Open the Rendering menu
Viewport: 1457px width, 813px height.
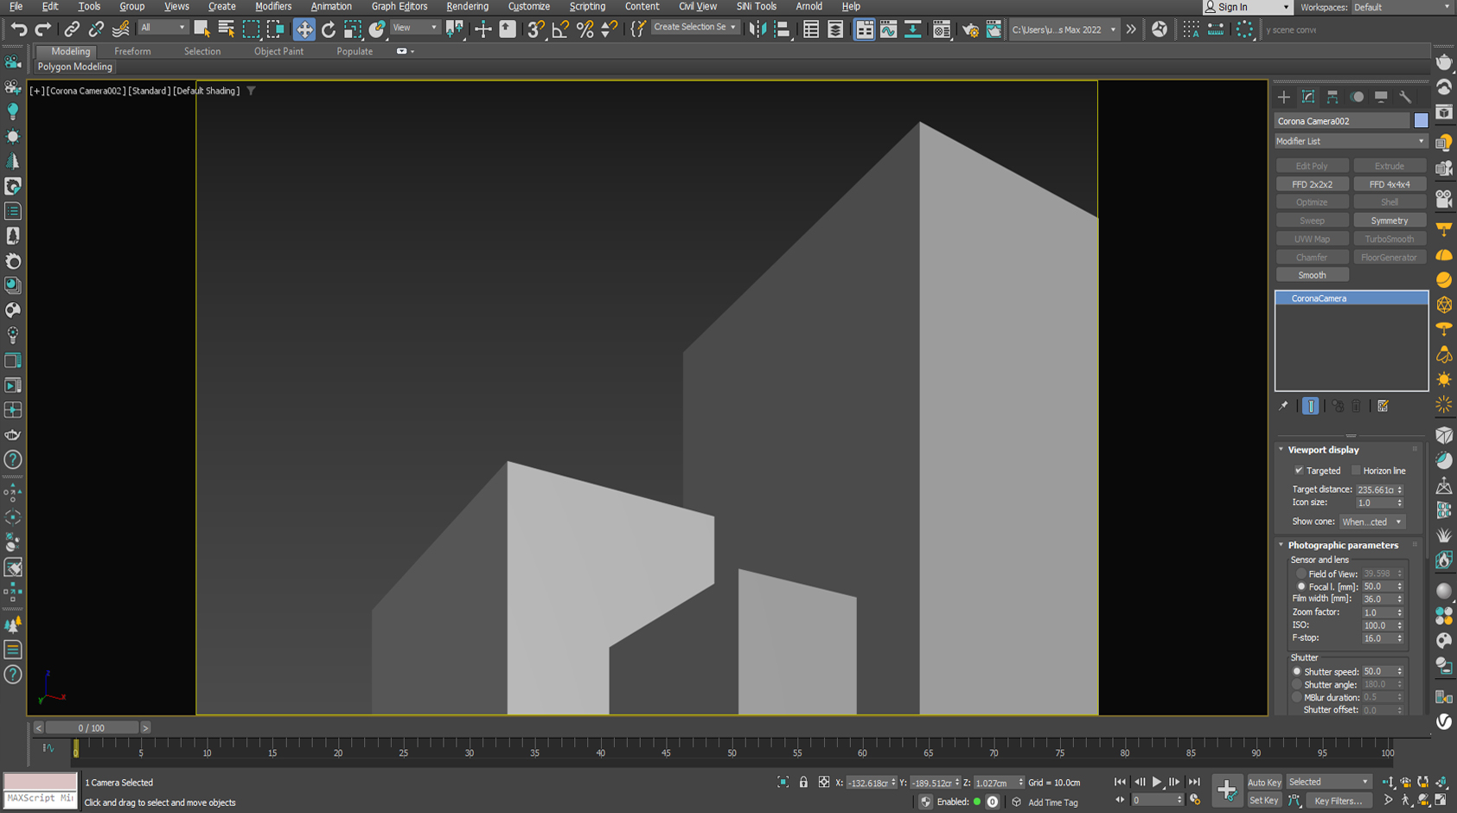[x=467, y=7]
